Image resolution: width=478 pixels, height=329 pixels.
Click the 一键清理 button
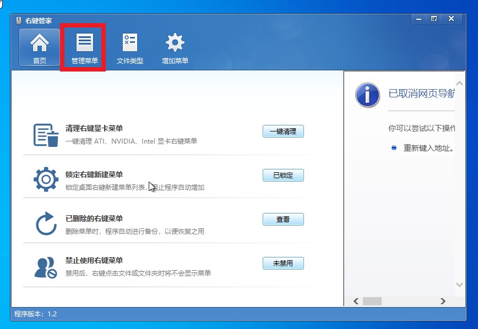[283, 131]
